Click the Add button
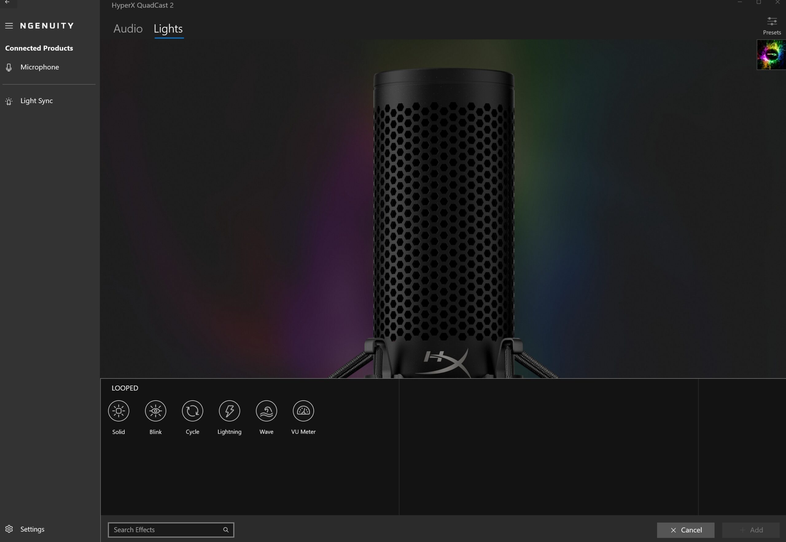Viewport: 786px width, 542px height. [x=751, y=530]
